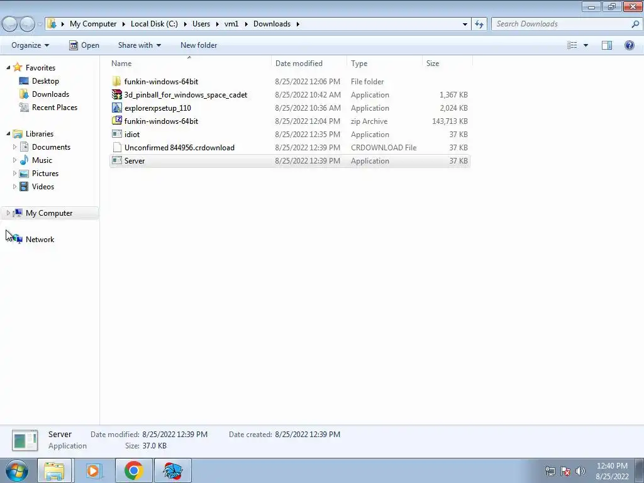Screen dimensions: 644x483
Task: Click the Forward navigation button
Action: pyautogui.click(x=27, y=24)
